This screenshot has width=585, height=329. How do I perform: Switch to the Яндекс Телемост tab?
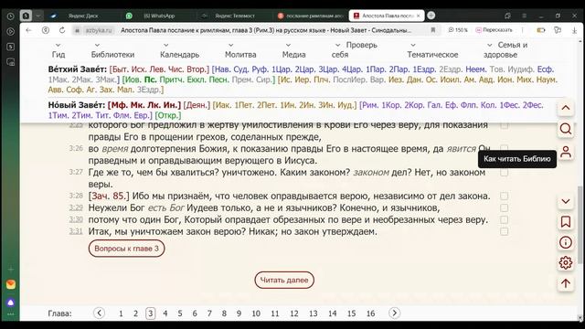(235, 16)
